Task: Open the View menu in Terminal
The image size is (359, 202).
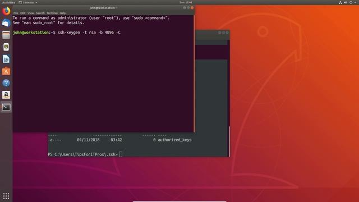Action: [x=31, y=13]
